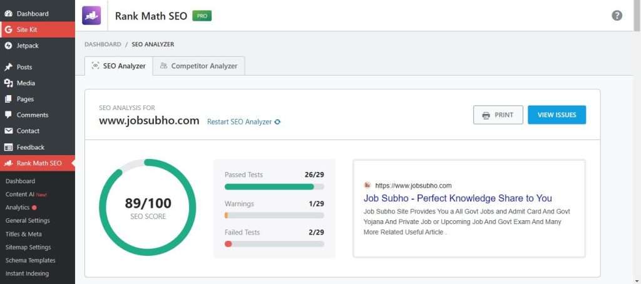Click the Feedback form icon
641x284 pixels.
[8, 147]
